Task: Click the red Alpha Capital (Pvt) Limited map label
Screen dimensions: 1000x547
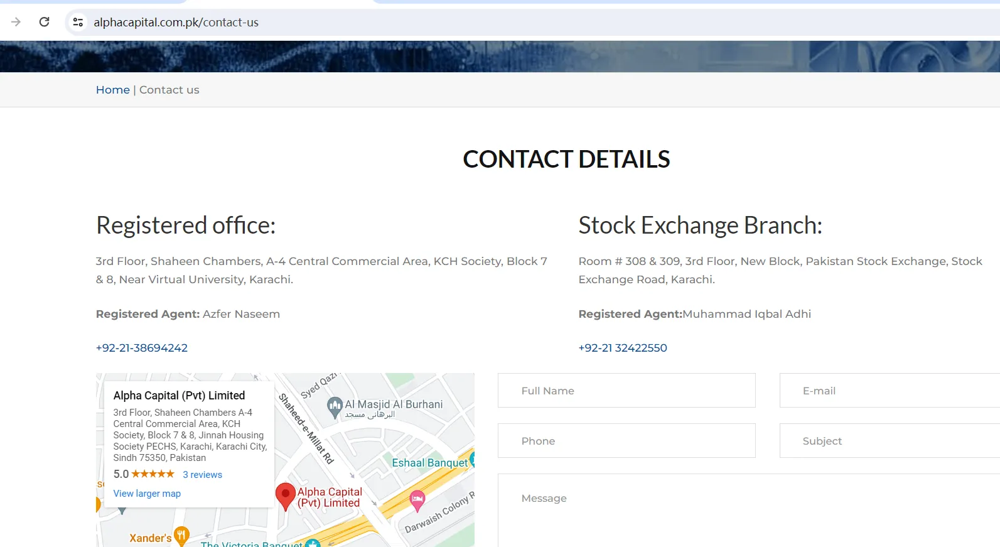Action: point(330,497)
